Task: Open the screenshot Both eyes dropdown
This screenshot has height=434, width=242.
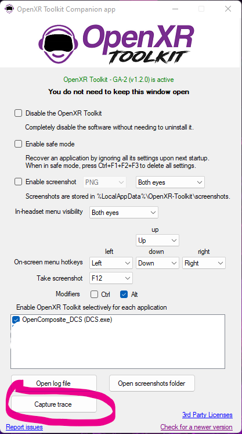Action: 170,182
